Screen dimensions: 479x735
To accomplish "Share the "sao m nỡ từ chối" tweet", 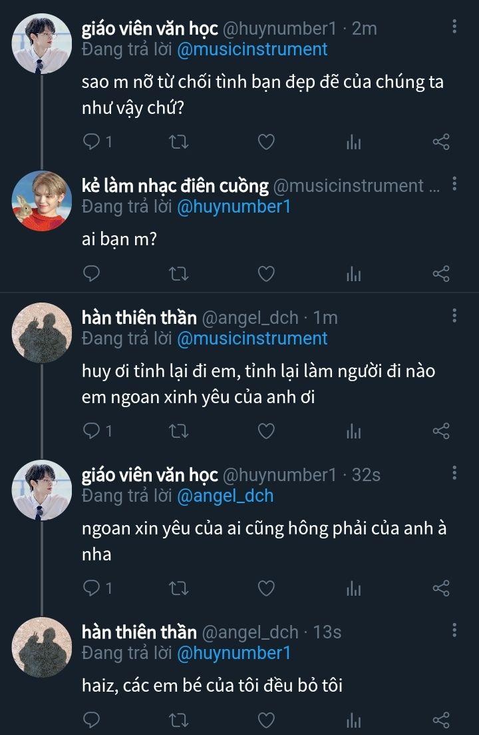I will click(441, 141).
